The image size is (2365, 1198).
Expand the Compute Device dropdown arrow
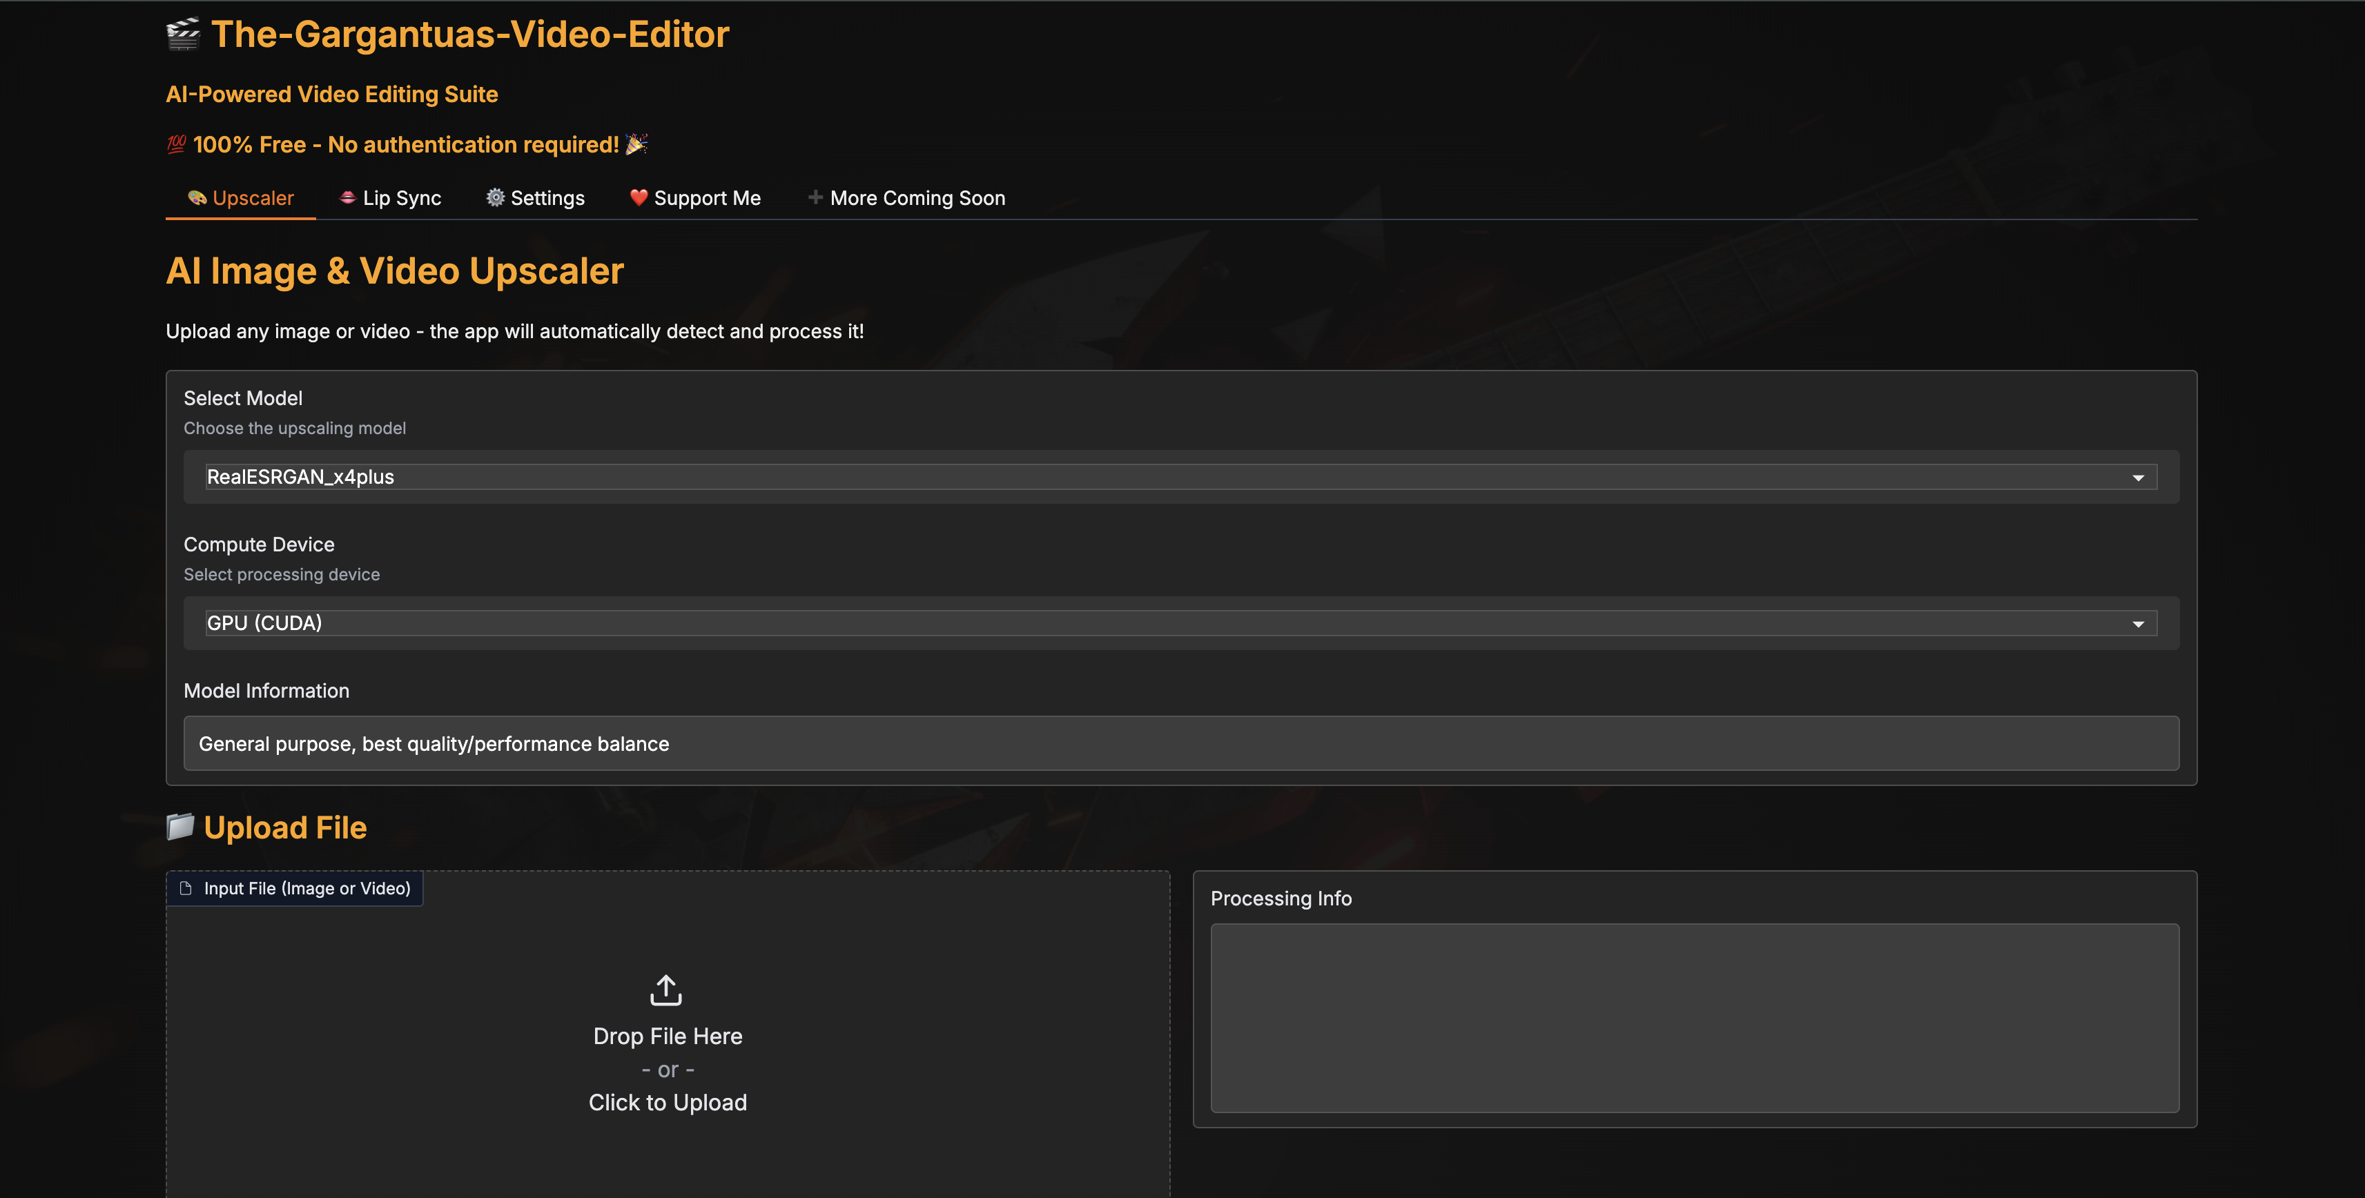pos(2137,625)
